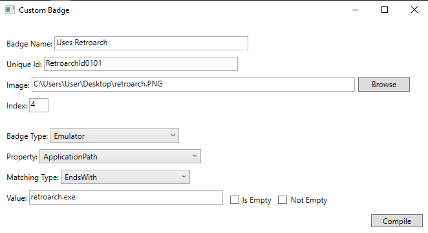Minimize the Custom Badge window
The width and height of the screenshot is (428, 233).
click(356, 10)
